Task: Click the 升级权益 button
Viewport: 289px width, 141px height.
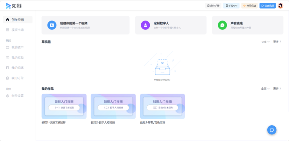Action: click(x=249, y=6)
